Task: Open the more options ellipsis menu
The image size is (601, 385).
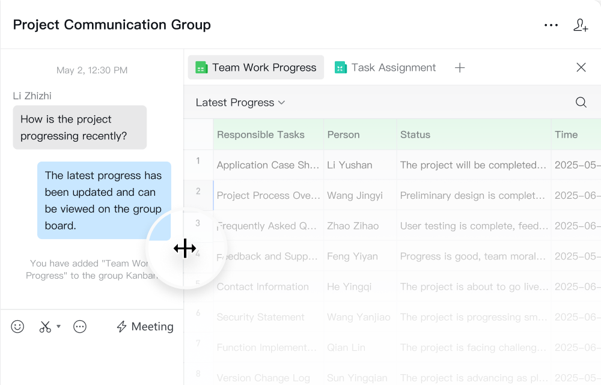Action: (551, 25)
